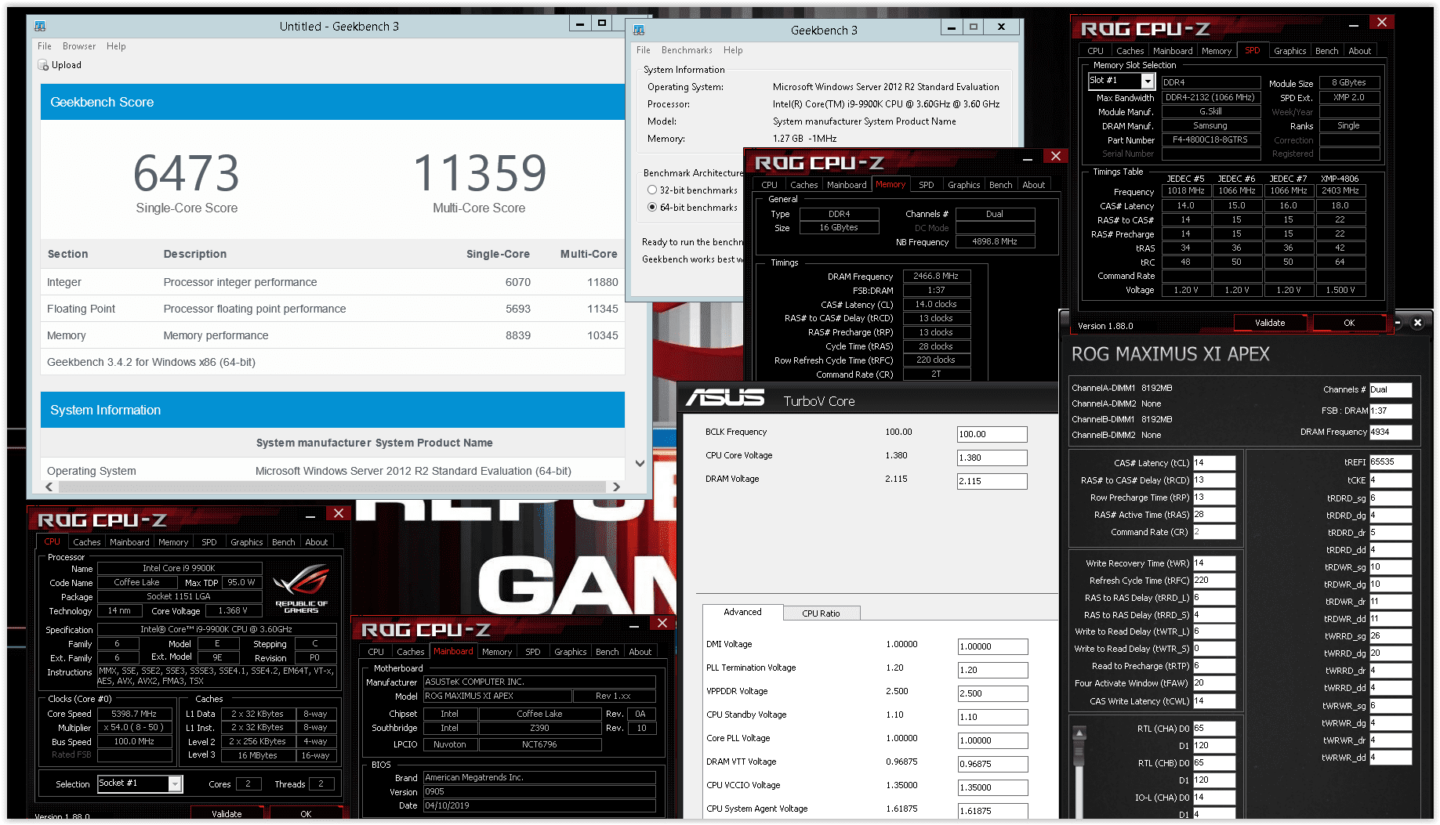Minimize the Geekbench 3 benchmark window

pyautogui.click(x=951, y=27)
